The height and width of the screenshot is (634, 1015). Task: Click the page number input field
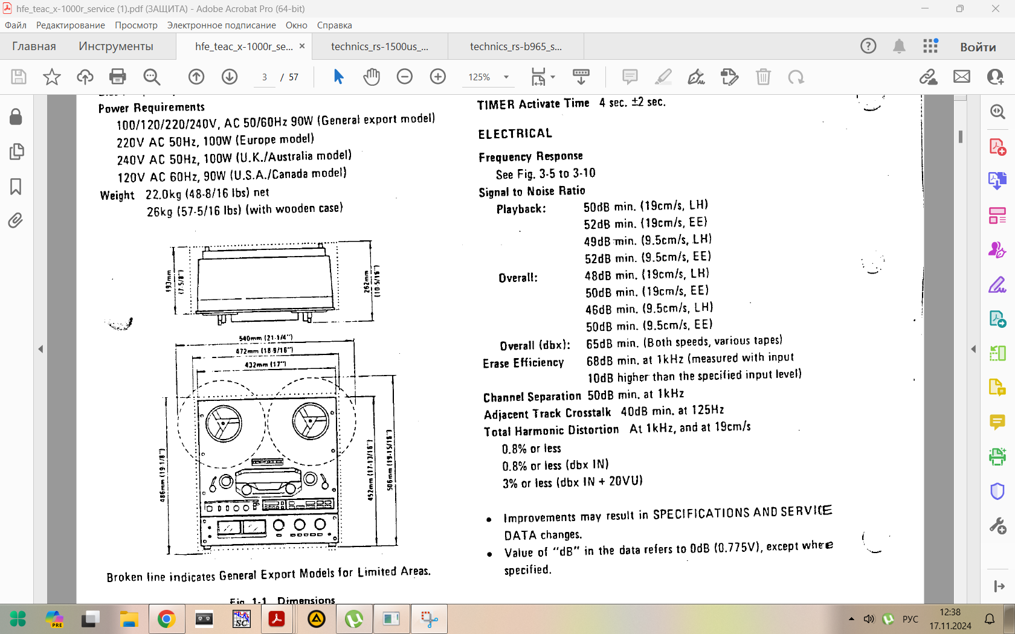[265, 77]
